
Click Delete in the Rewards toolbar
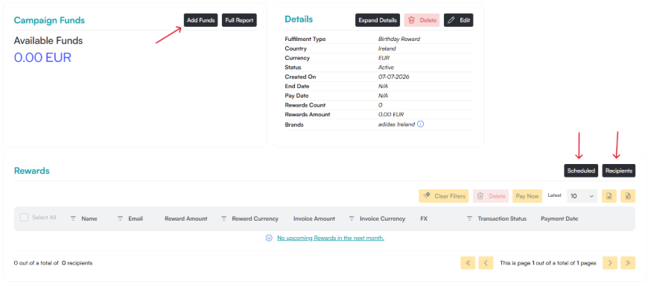tap(491, 196)
